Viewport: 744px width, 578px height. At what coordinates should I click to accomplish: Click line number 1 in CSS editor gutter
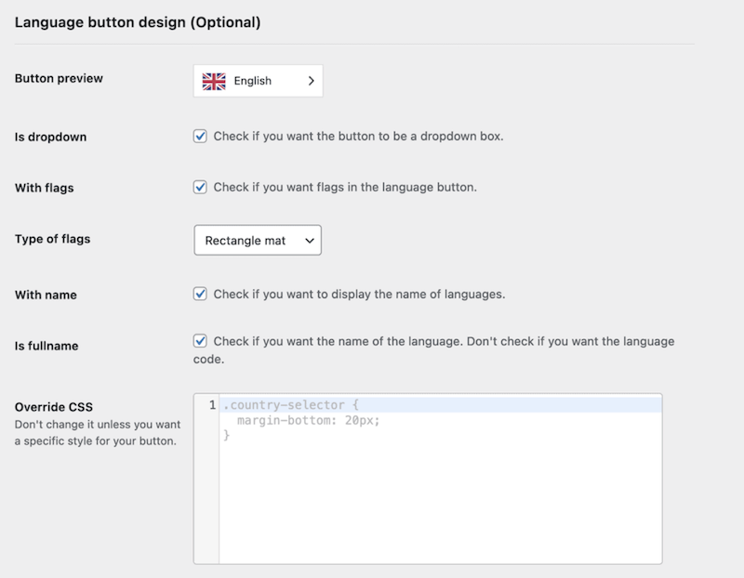pos(212,405)
